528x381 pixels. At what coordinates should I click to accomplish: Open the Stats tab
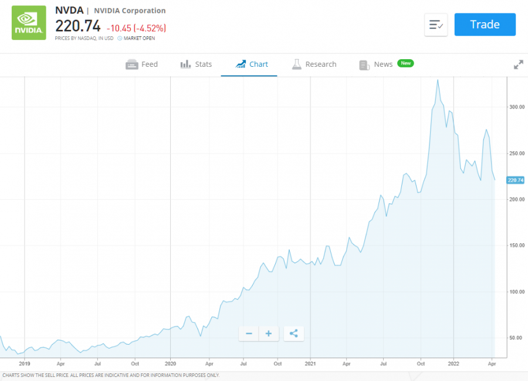coord(196,64)
